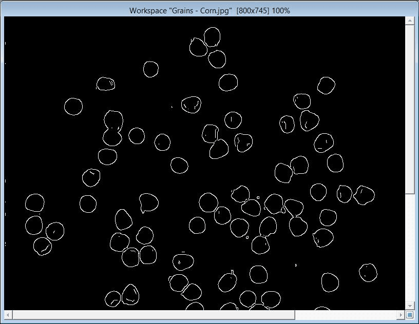The height and width of the screenshot is (324, 419).
Task: Select the 100% zoom label in title bar
Action: [281, 10]
